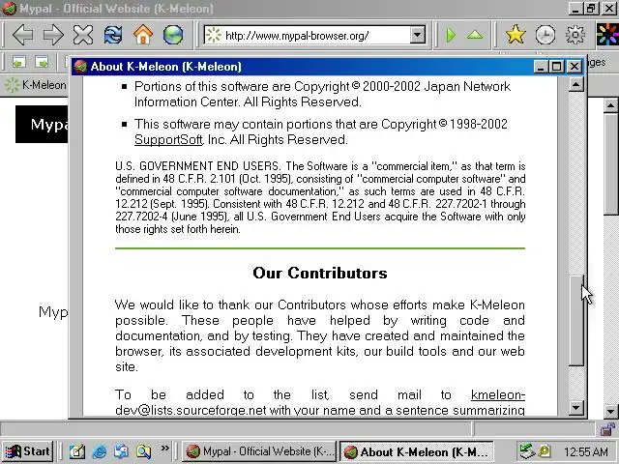
Task: Click the security lock status bar icon
Action: 608,429
